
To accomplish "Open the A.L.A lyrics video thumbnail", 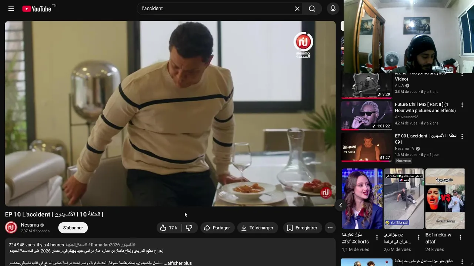I will pyautogui.click(x=366, y=85).
